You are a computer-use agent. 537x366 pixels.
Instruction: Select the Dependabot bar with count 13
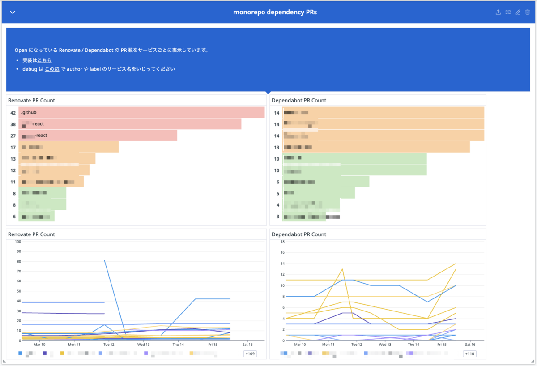(376, 147)
